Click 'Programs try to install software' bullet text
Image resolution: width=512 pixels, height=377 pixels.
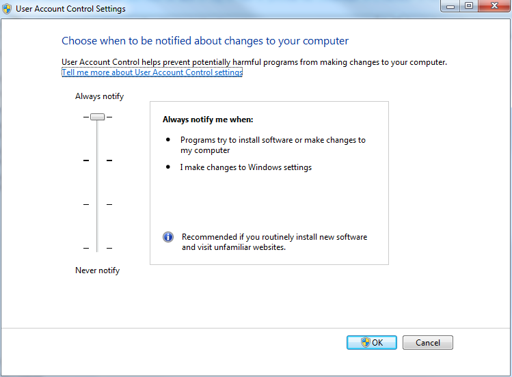[x=273, y=145]
